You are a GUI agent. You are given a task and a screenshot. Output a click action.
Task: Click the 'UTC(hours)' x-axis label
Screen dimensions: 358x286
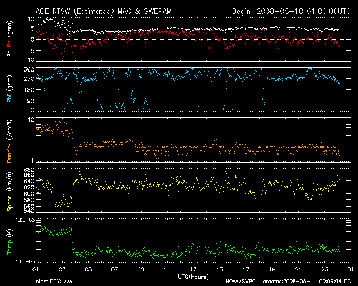[x=193, y=277]
